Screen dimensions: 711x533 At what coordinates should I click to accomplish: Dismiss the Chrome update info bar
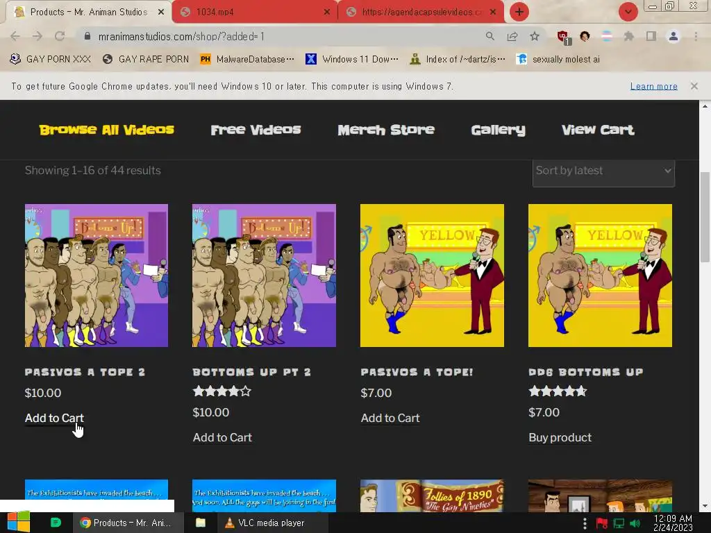pos(694,86)
